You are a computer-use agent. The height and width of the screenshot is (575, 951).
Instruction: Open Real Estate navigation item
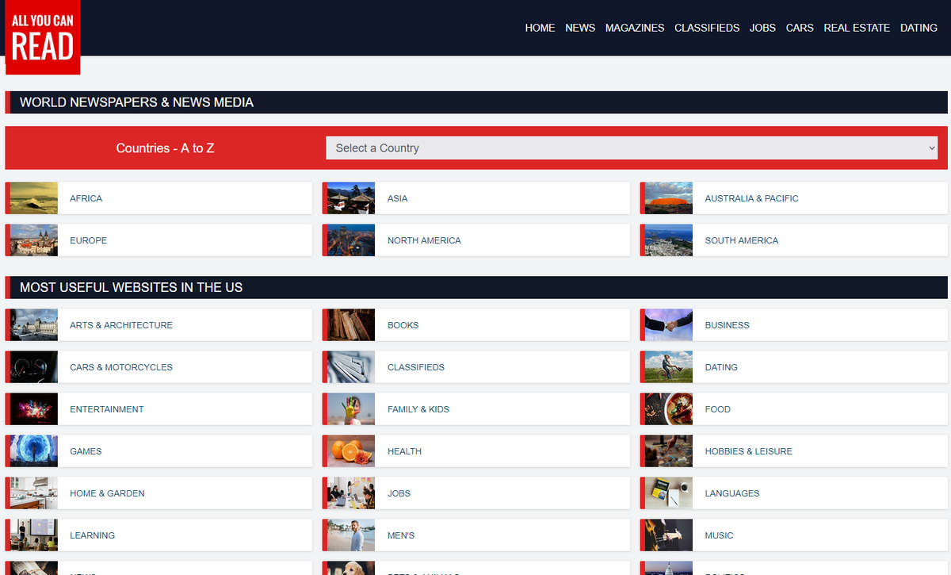tap(857, 28)
